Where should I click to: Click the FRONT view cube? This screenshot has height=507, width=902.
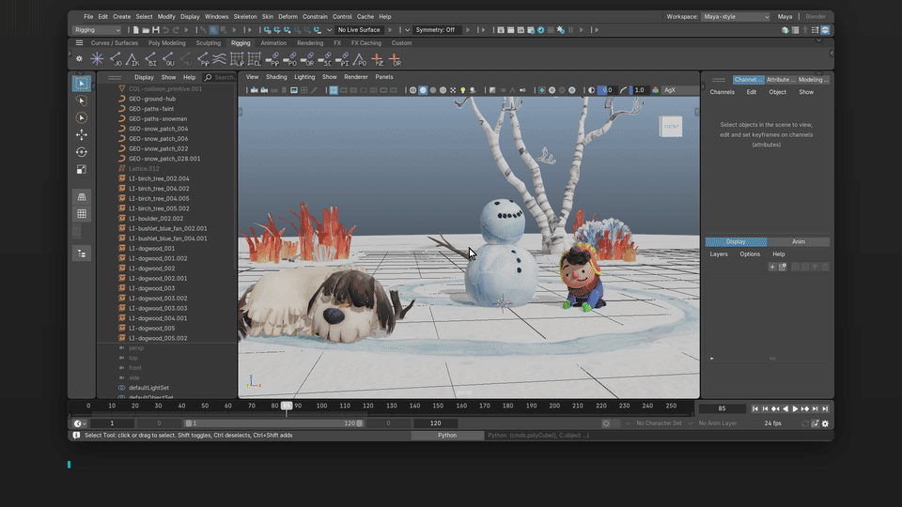(671, 127)
